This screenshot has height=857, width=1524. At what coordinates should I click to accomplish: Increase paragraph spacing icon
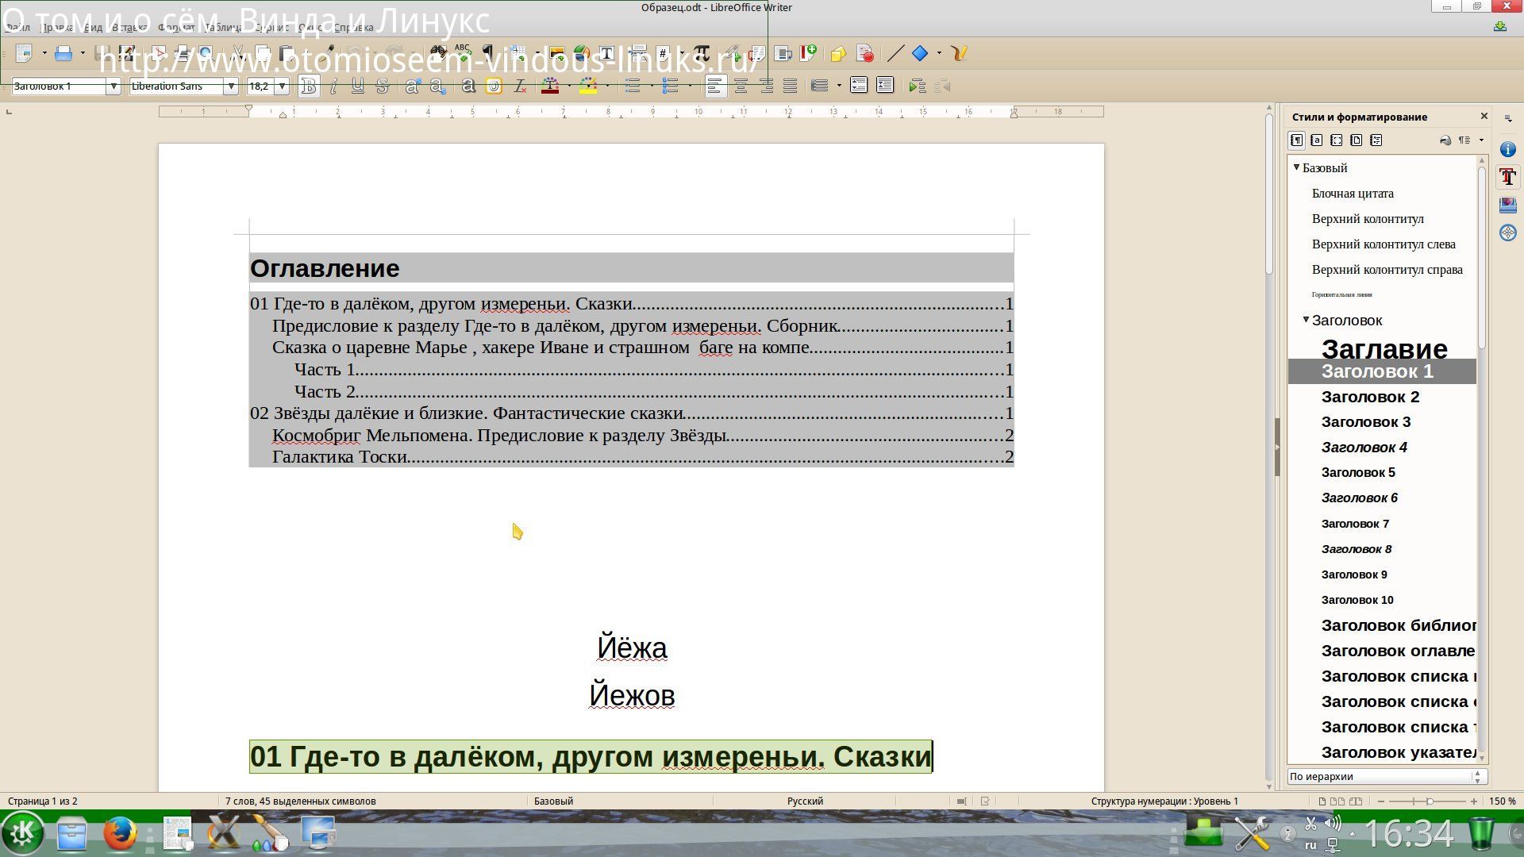pos(859,86)
